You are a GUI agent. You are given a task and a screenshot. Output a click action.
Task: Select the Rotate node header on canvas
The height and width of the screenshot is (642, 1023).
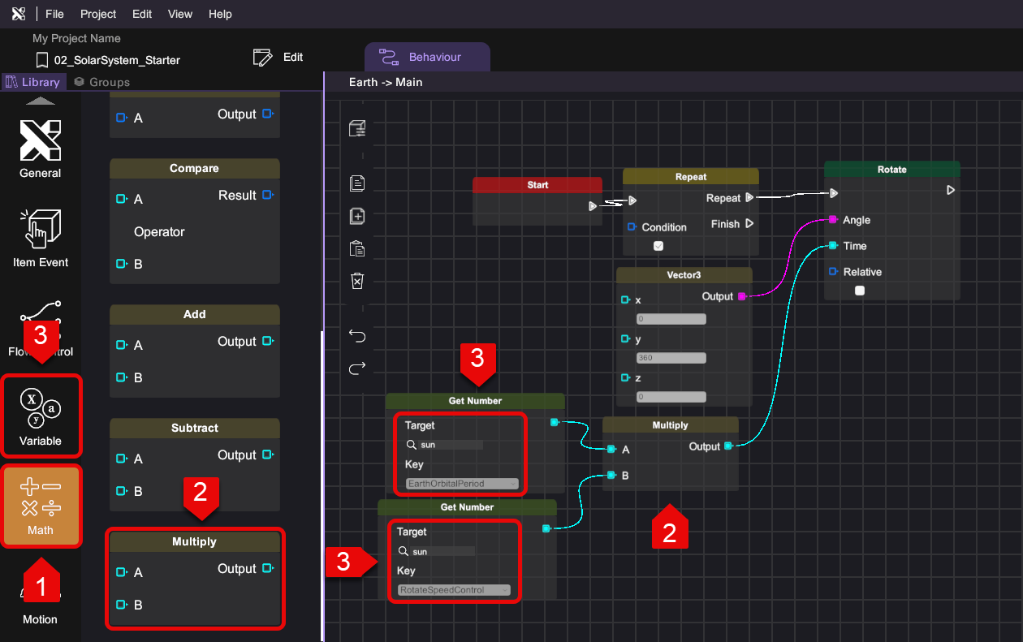[892, 170]
